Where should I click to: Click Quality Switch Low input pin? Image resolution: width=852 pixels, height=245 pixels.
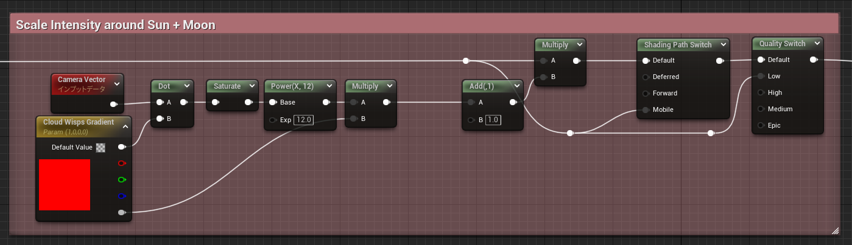click(761, 76)
